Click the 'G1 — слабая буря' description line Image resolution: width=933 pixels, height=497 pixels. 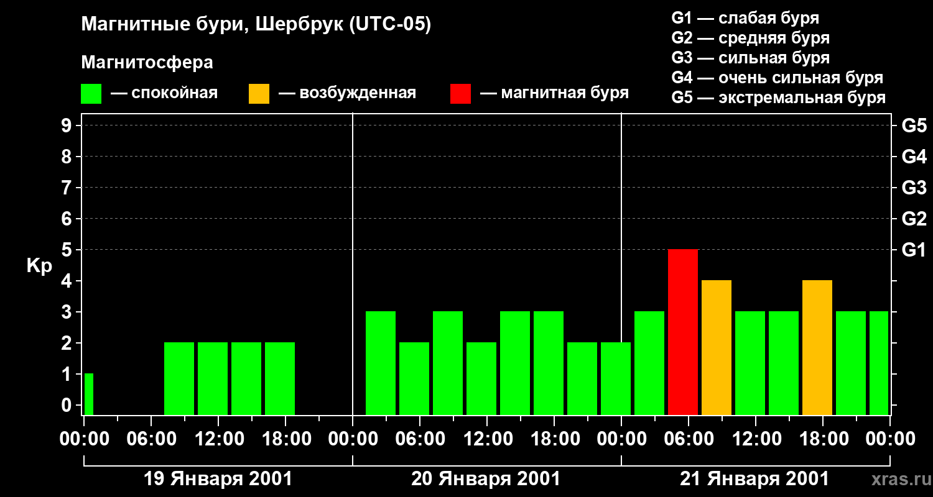[x=745, y=18]
